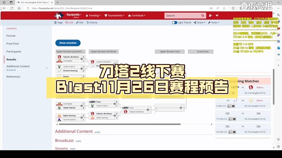The image size is (282, 158).
Task: Click the bracket horizontal scrollbar
Action: click(119, 124)
